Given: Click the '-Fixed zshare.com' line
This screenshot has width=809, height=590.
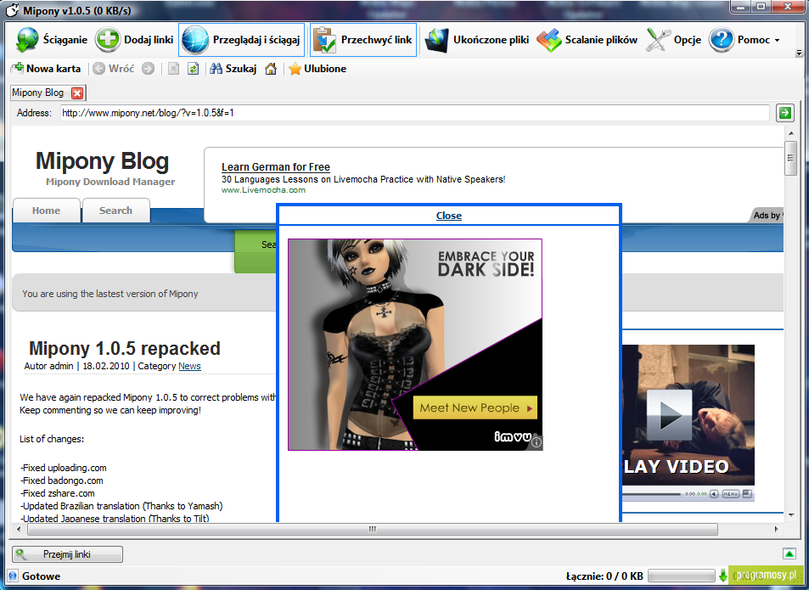Looking at the screenshot, I should 58,493.
